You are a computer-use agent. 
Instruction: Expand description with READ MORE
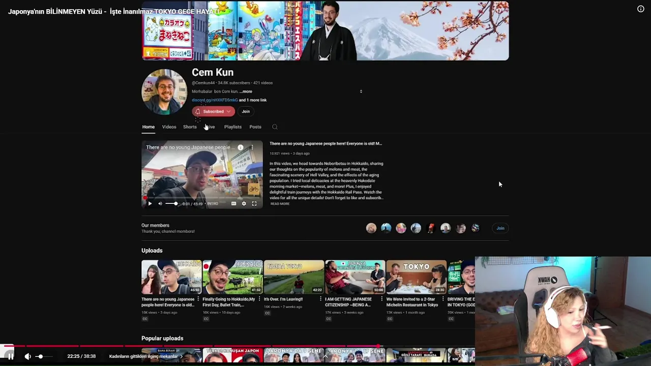pos(280,204)
